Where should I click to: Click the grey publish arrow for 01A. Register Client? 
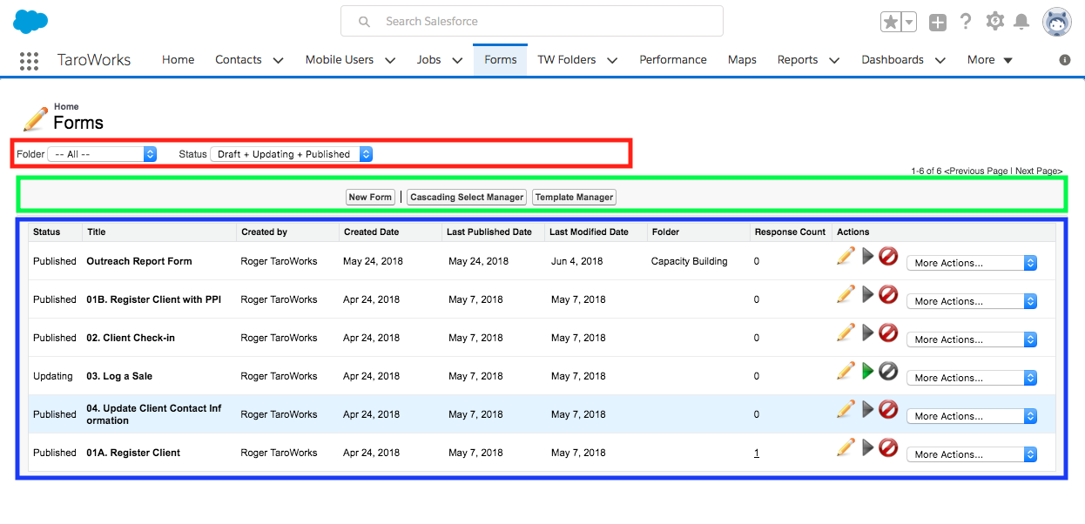(x=867, y=447)
